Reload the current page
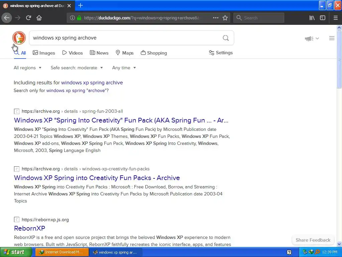Viewport: 342px width, 257px height. 28,18
